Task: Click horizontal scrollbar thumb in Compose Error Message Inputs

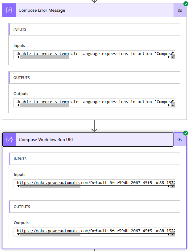Action: [x=45, y=57]
